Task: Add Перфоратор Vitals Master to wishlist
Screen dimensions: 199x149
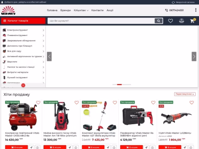Action: [x=153, y=103]
